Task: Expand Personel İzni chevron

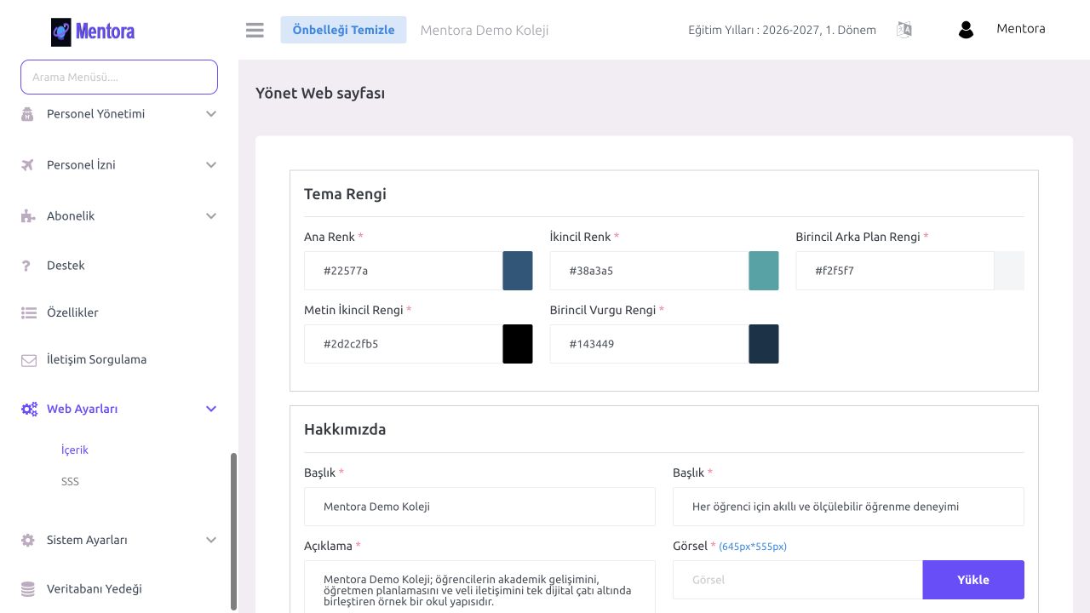Action: [x=211, y=165]
